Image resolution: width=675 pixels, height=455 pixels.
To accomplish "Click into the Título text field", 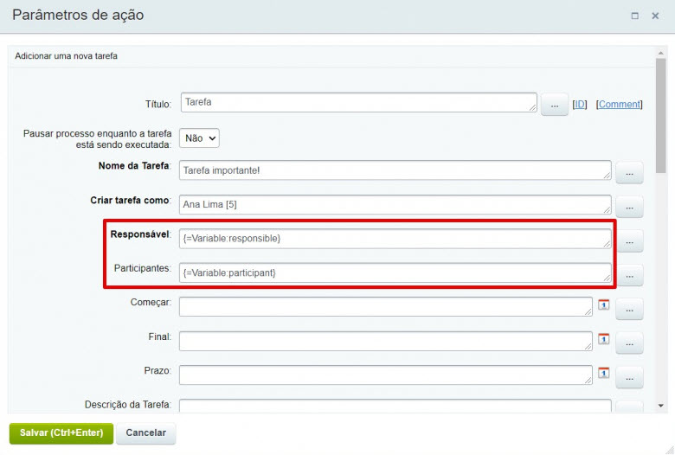I will point(358,102).
